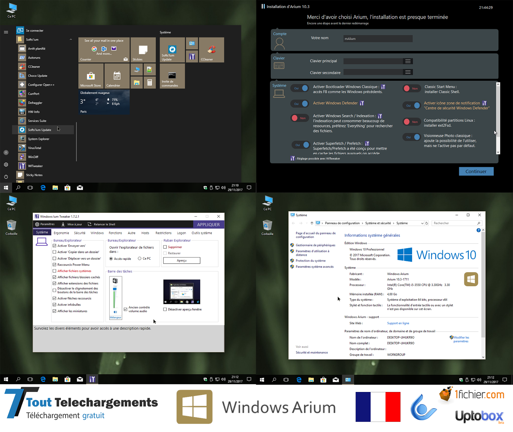Viewport: 513px width, 432px height.
Task: Switch to the Outils système tab
Action: 202,233
